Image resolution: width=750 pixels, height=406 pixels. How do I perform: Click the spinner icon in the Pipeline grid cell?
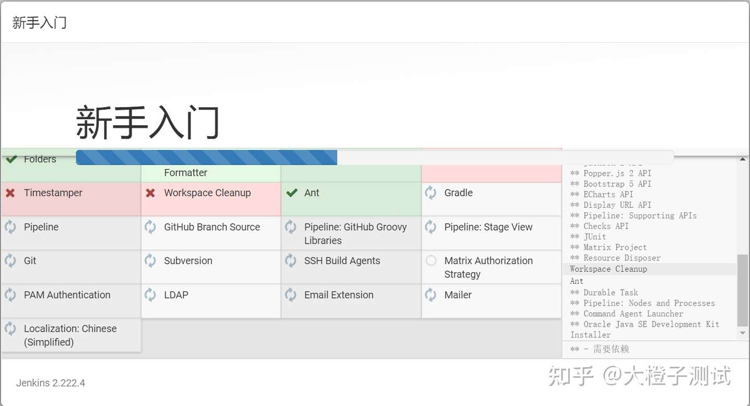pyautogui.click(x=10, y=227)
